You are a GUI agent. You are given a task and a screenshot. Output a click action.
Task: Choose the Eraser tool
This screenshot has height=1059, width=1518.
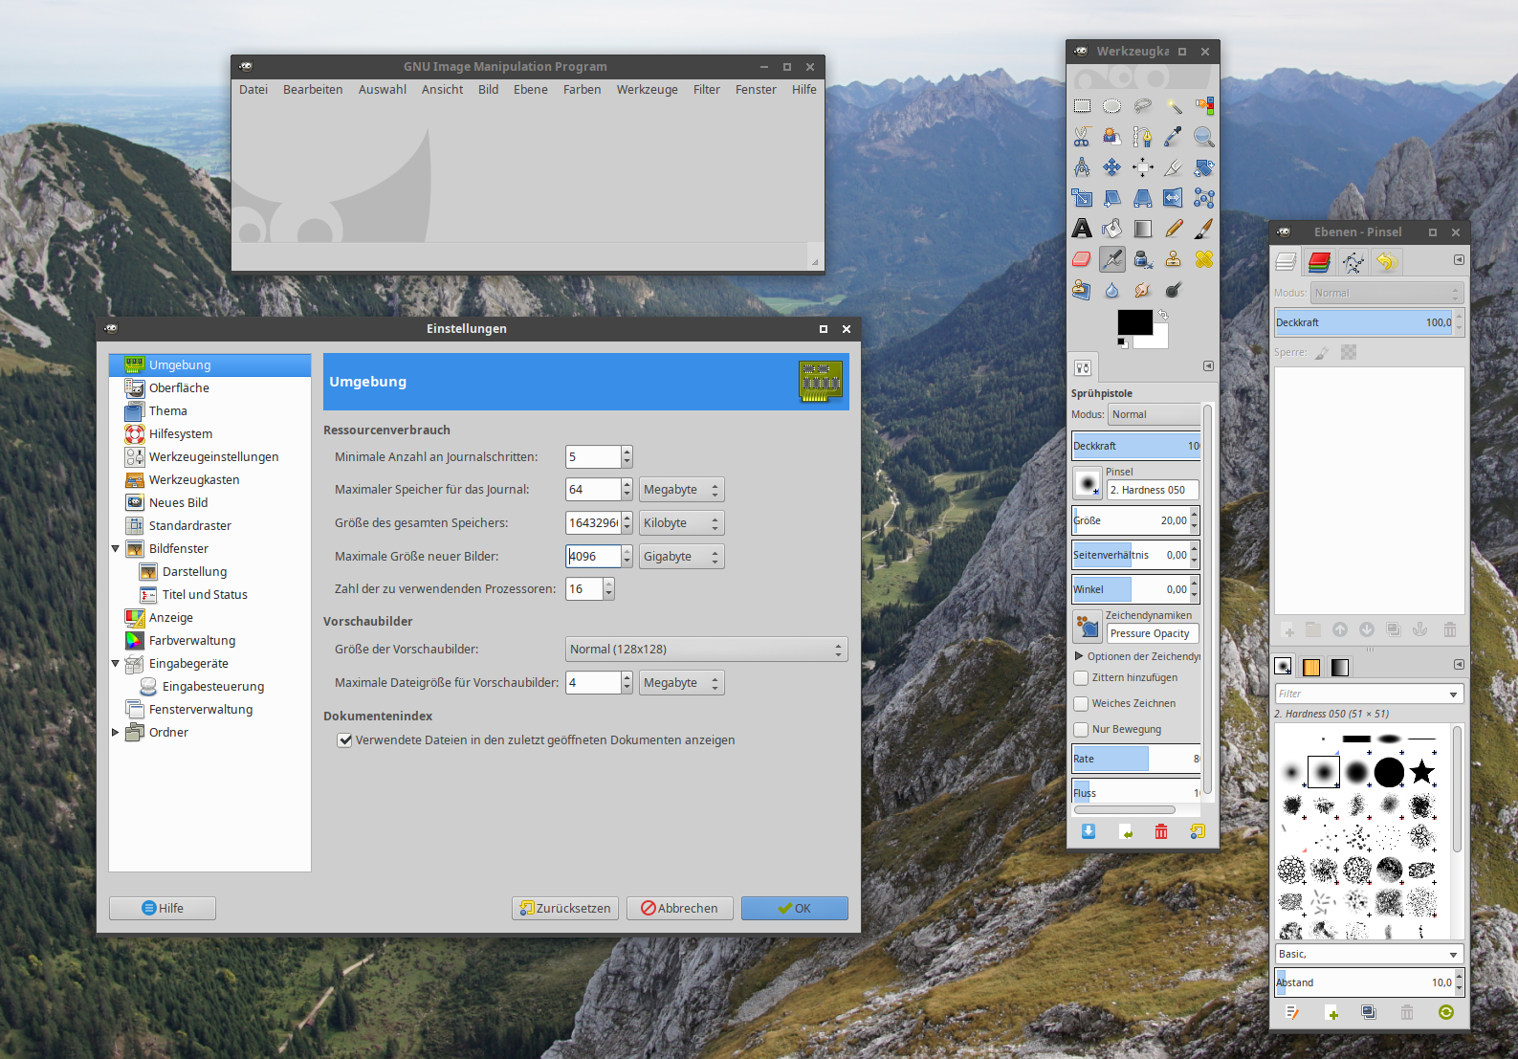pyautogui.click(x=1082, y=259)
